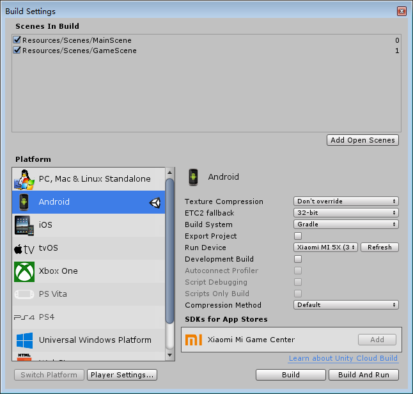The image size is (413, 394).
Task: Uncheck the MainScene scene checkbox
Action: click(17, 40)
